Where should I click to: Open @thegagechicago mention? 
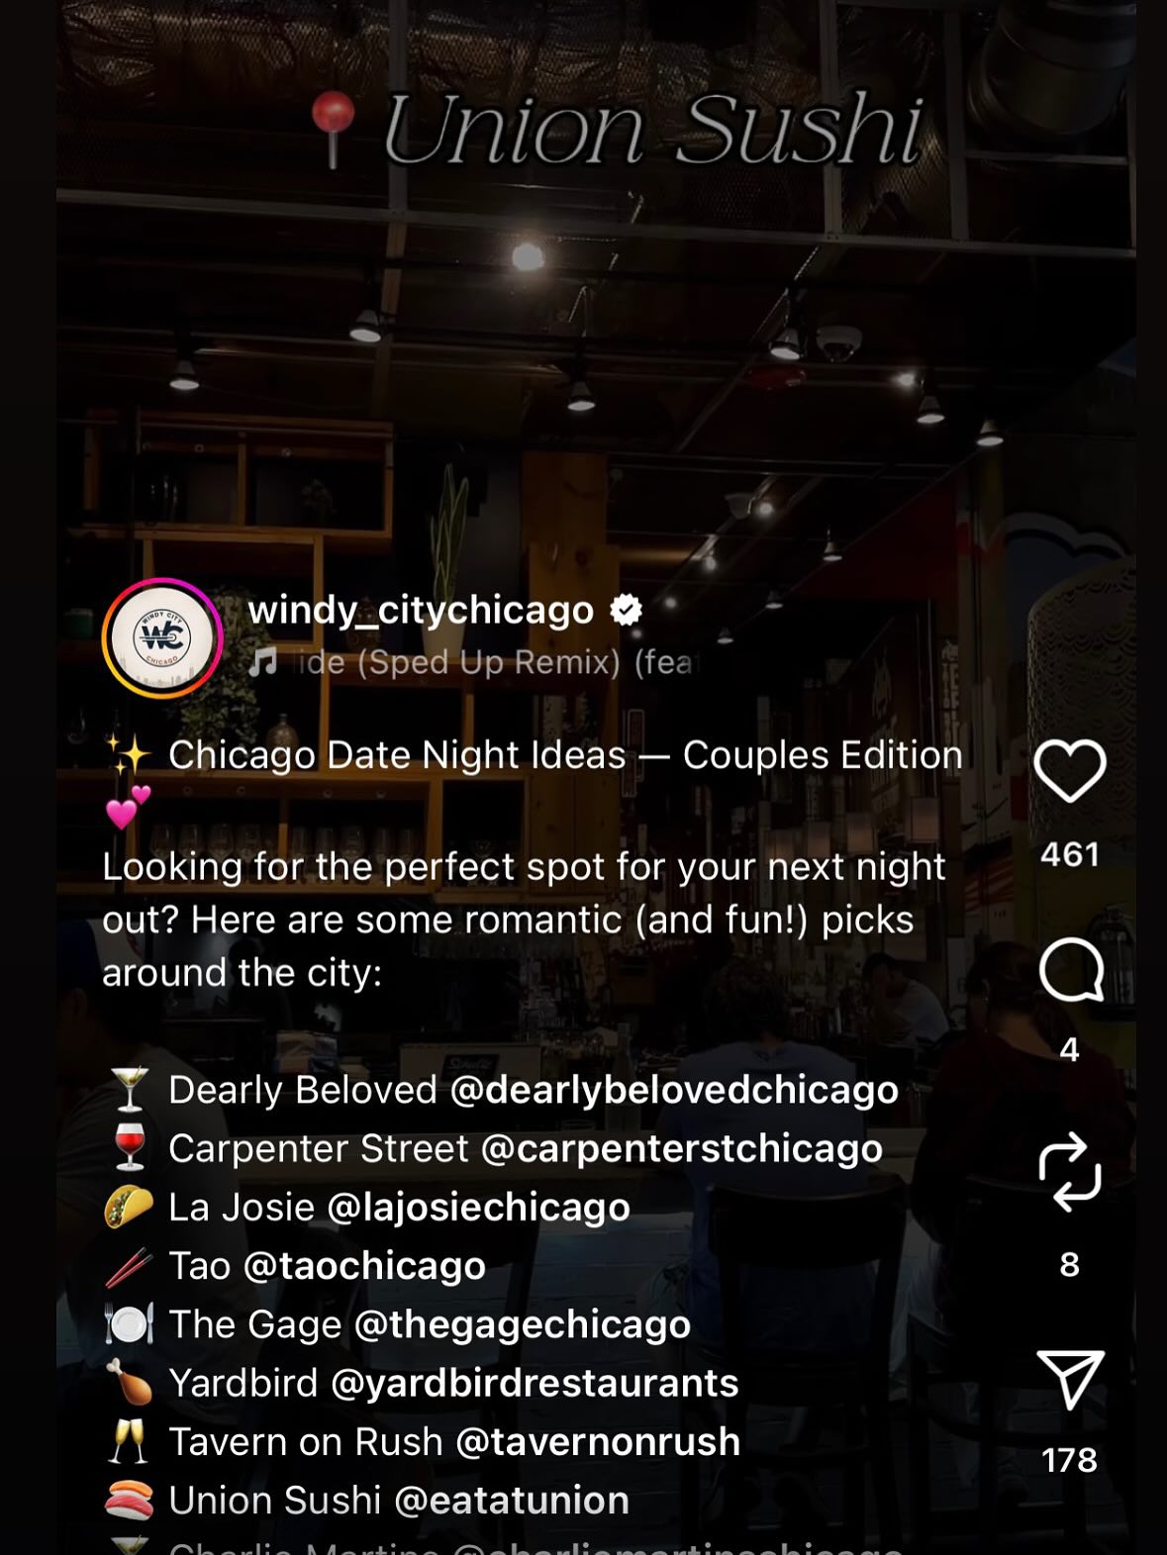(523, 1324)
